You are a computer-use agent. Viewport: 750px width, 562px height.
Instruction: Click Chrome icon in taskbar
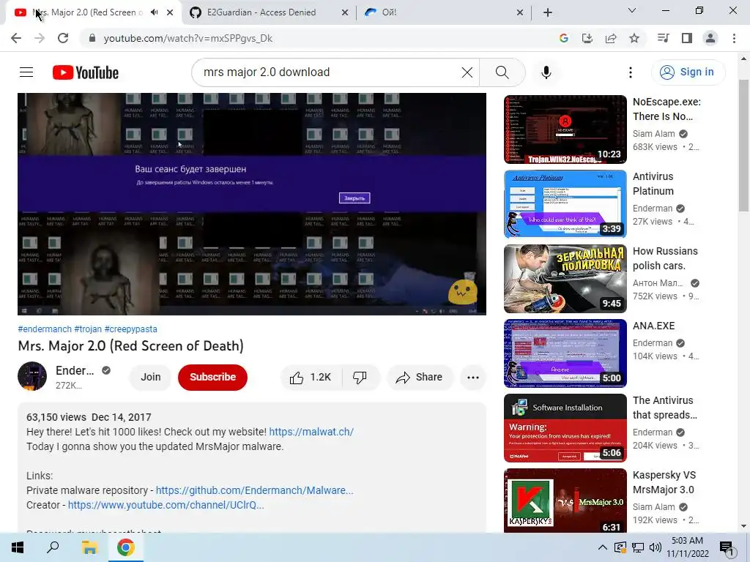click(125, 547)
